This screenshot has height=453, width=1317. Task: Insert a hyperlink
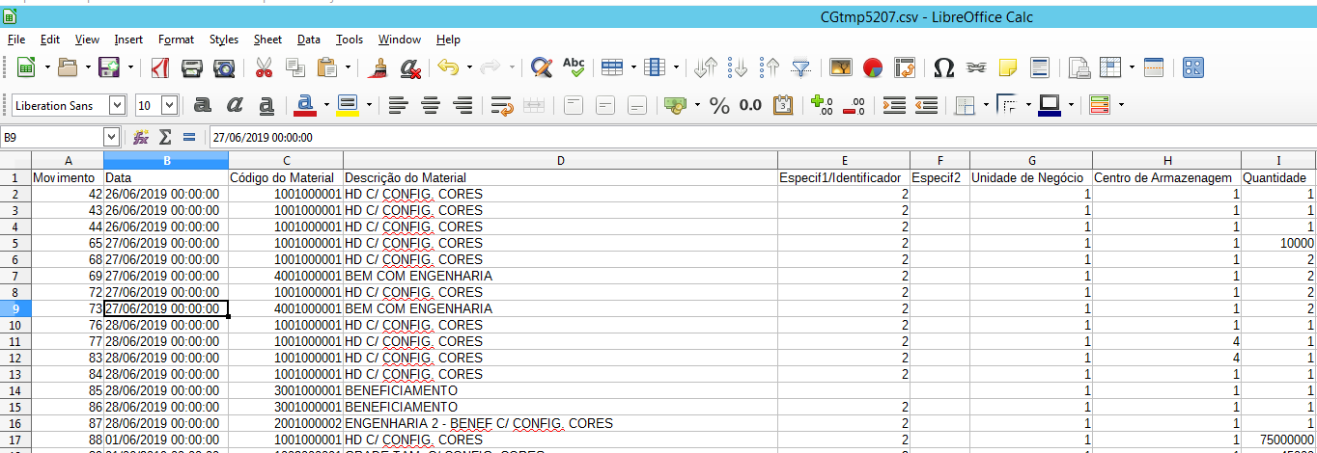976,67
